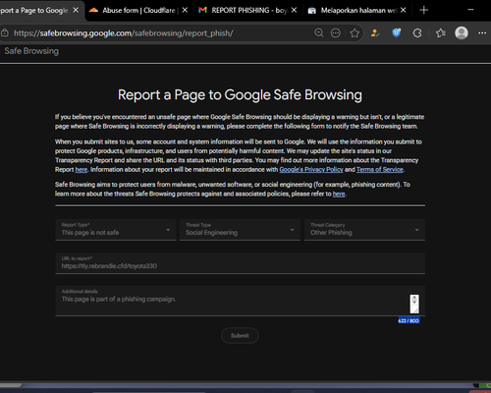View site information lock icon
Screen dimensions: 491x393
pos(4,32)
